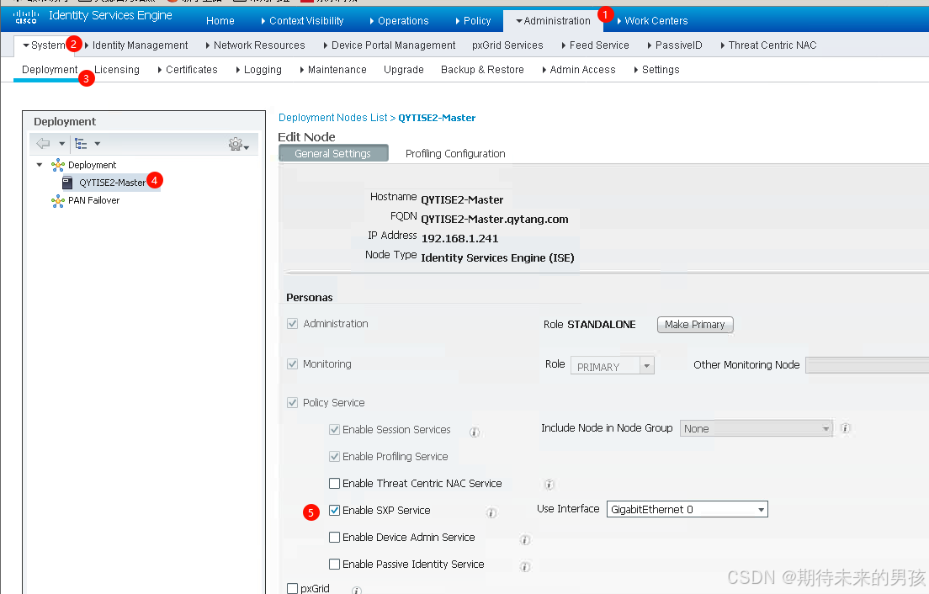This screenshot has height=594, width=929.
Task: Show info for Include Node in Node Group
Action: click(846, 427)
